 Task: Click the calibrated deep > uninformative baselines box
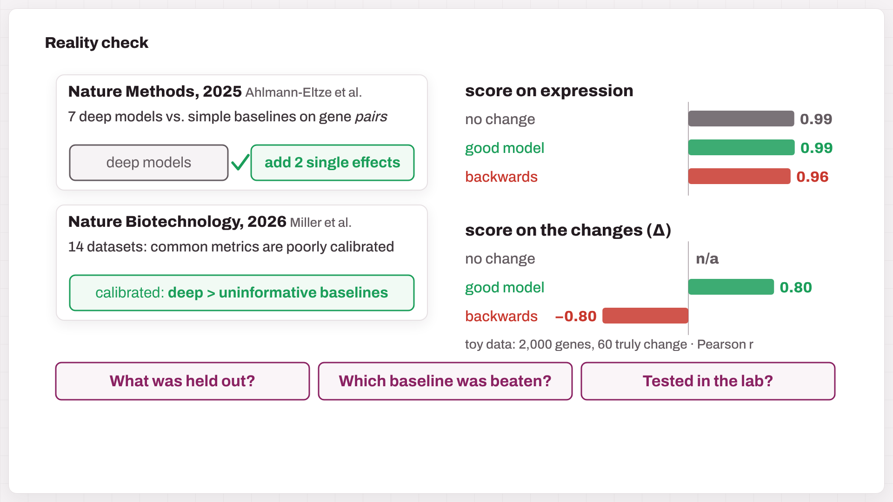242,293
